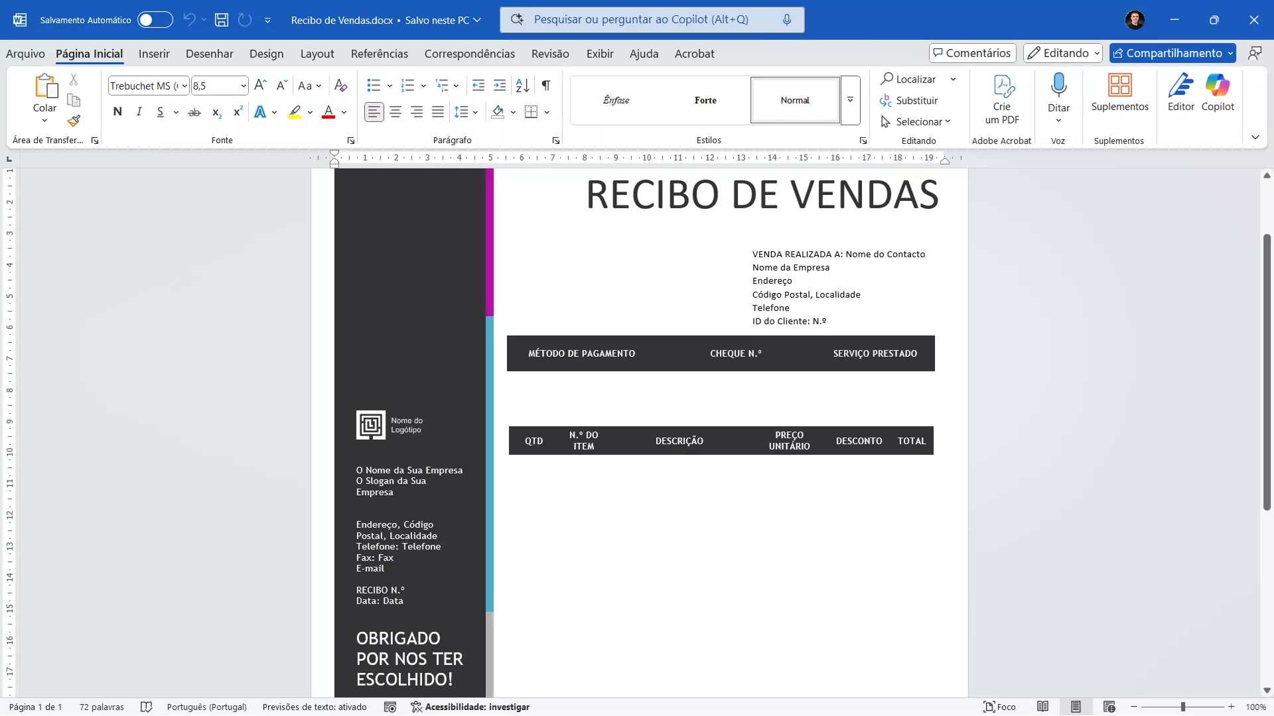Click the Strikethrough text icon

pyautogui.click(x=194, y=113)
